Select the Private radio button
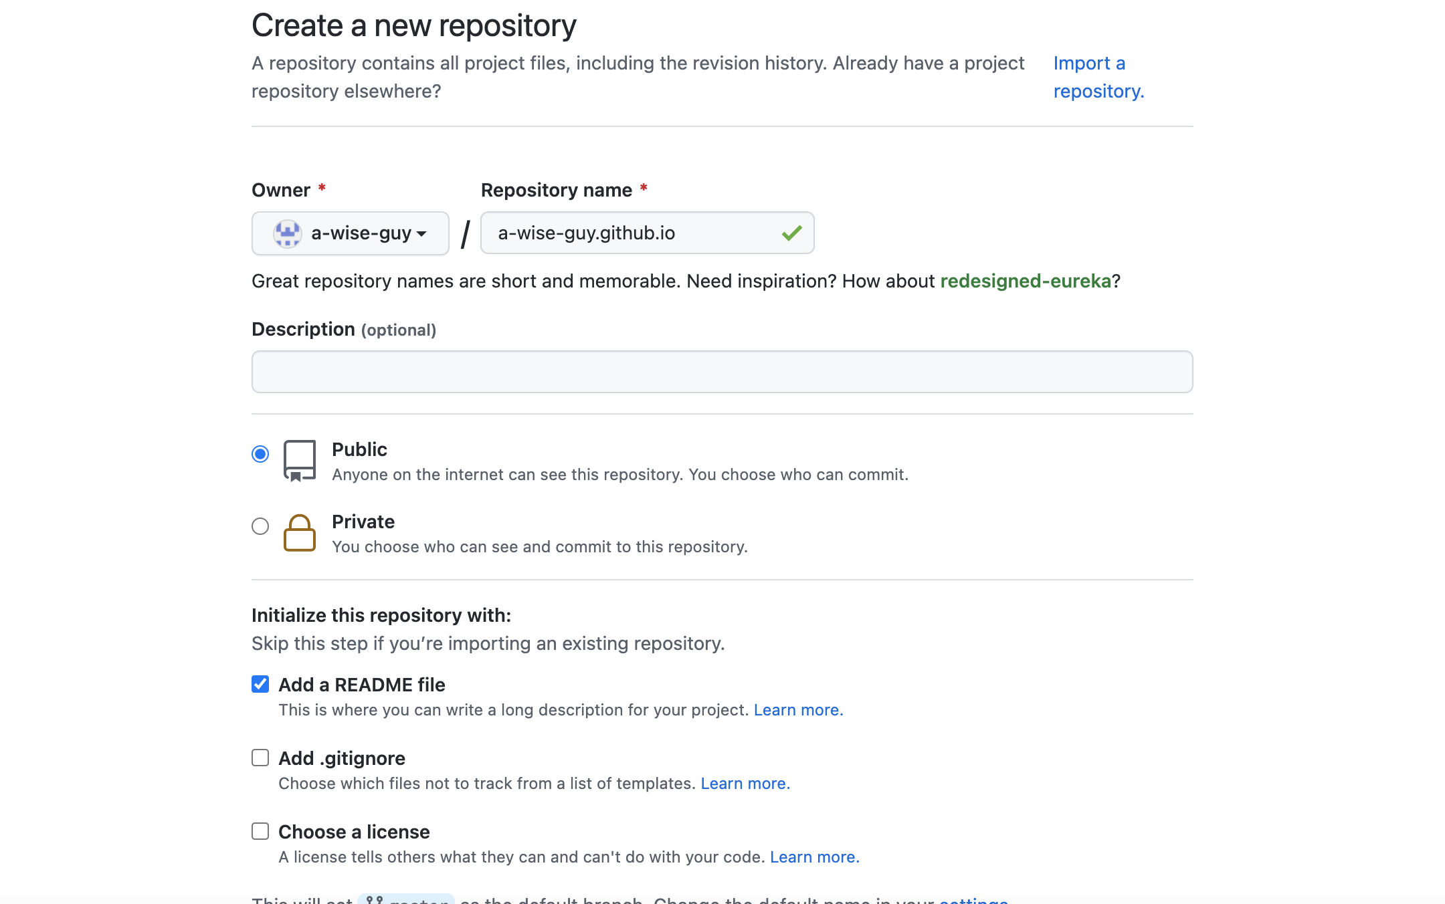 click(260, 526)
